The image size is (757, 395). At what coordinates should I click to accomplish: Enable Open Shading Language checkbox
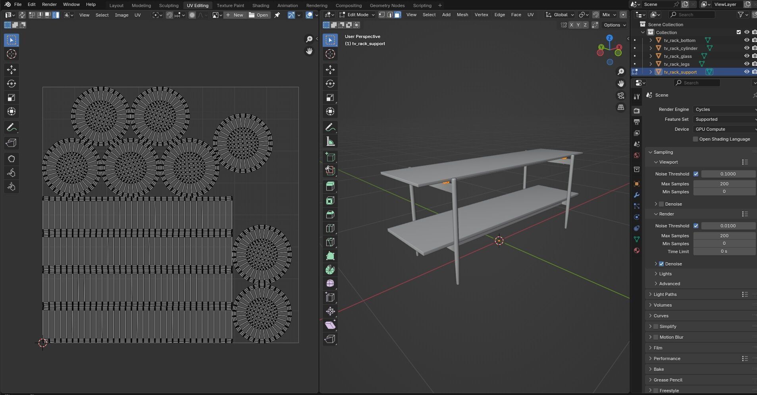(695, 139)
